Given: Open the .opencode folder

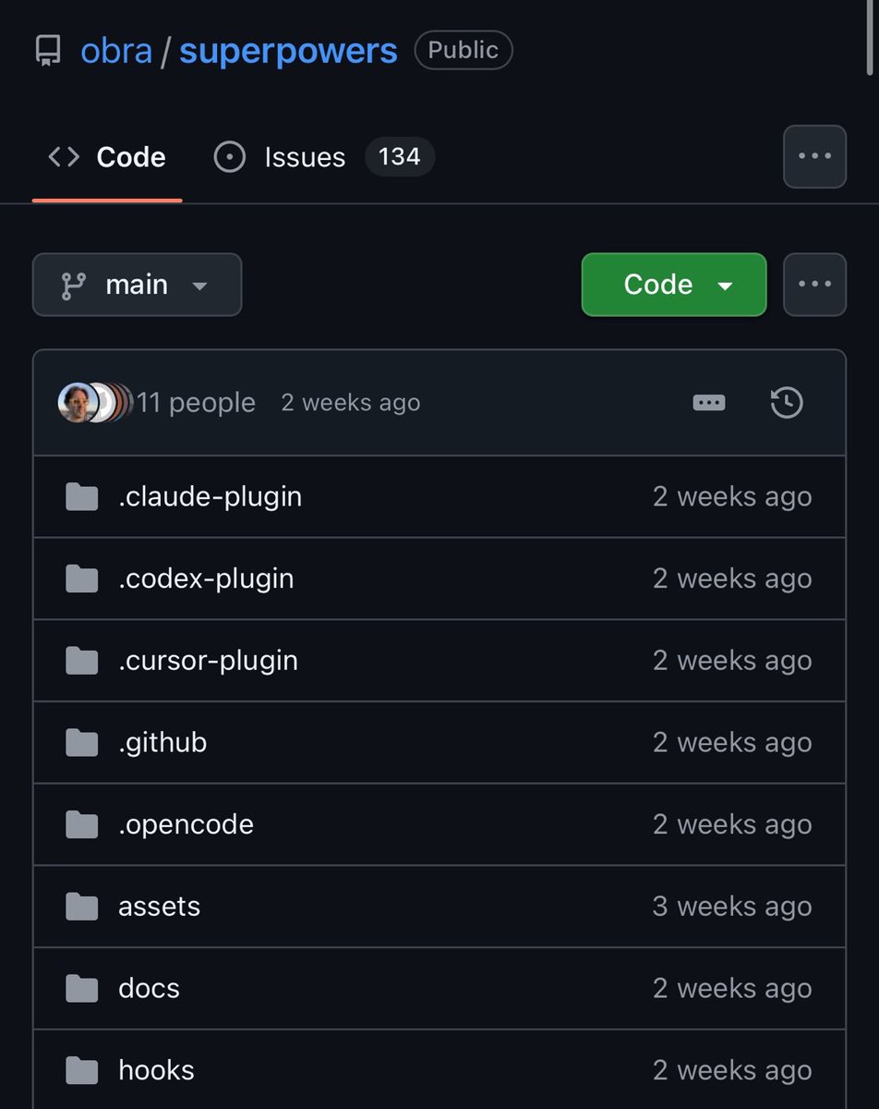Looking at the screenshot, I should pos(186,824).
